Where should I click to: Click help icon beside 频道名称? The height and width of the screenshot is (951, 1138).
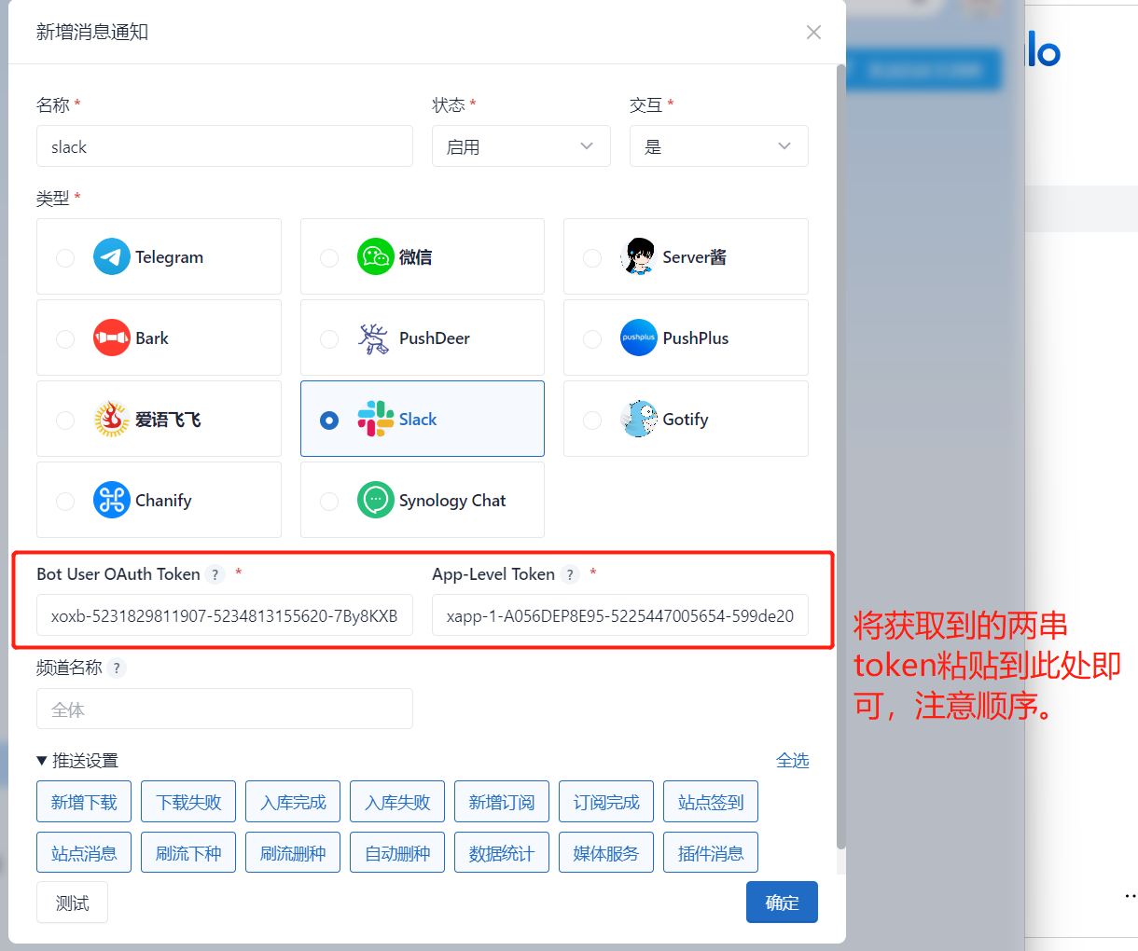pos(117,668)
